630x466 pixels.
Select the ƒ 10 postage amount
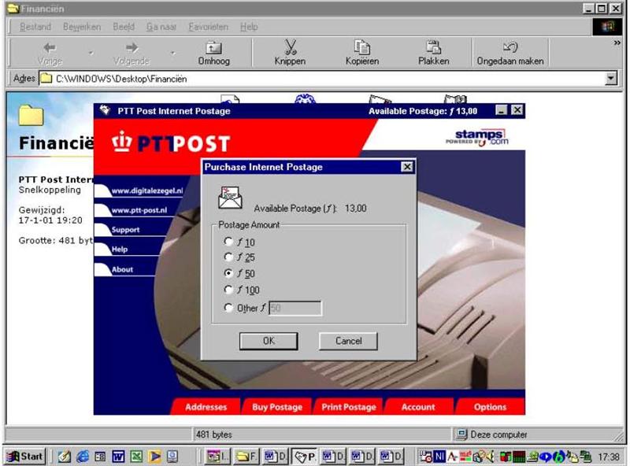point(228,242)
